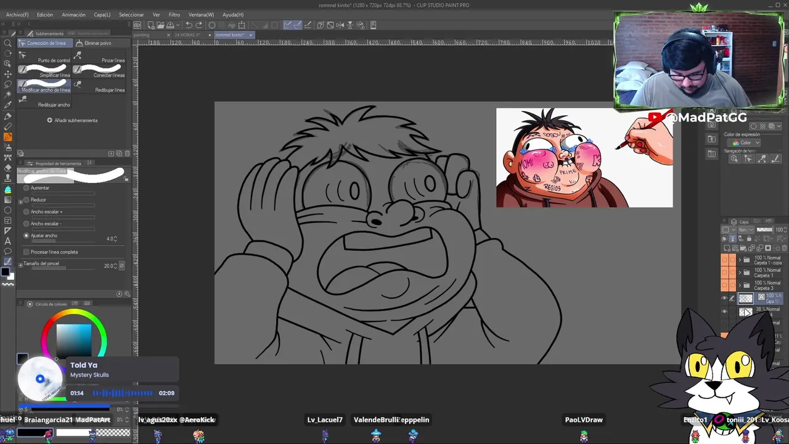Screen dimensions: 789x444
Task: Select the Ancho escalar + option
Action: click(26, 212)
